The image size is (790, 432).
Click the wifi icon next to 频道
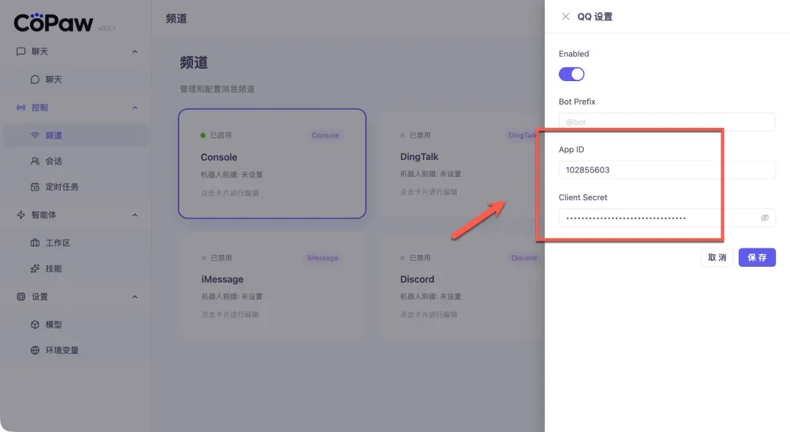click(35, 135)
